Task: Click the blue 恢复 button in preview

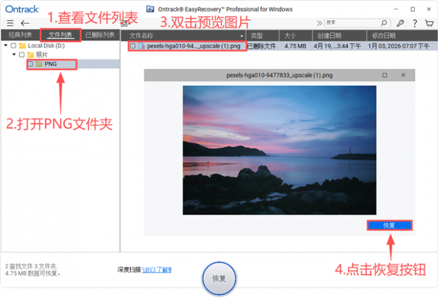Action: point(390,226)
